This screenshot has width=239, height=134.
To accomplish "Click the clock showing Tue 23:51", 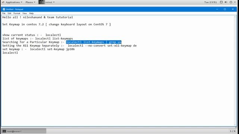I will pyautogui.click(x=210, y=2).
